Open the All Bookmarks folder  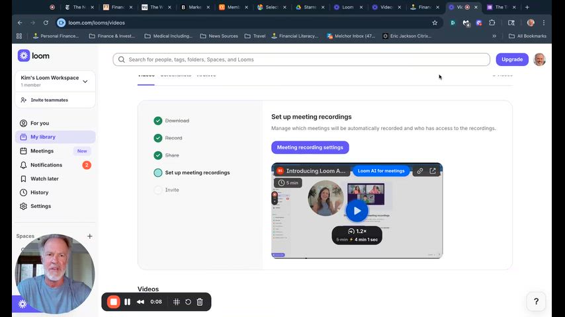pyautogui.click(x=527, y=36)
